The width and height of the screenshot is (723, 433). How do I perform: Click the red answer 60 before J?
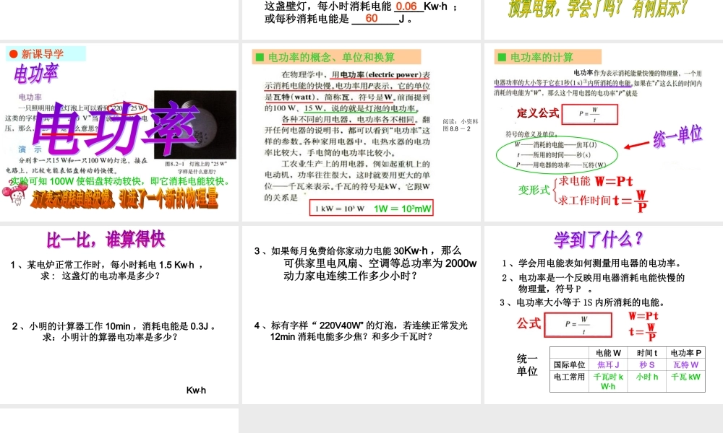pos(372,18)
